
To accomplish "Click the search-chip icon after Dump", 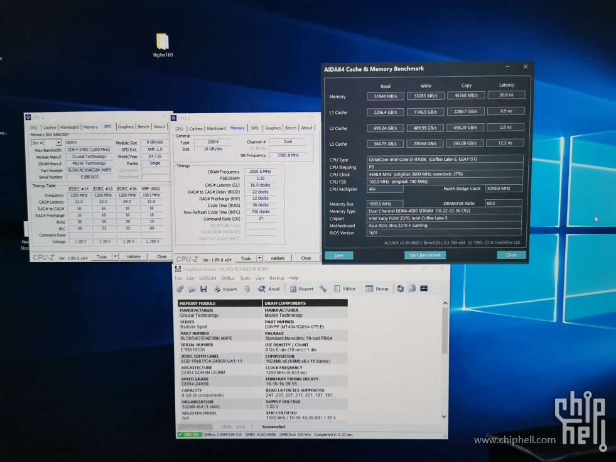I will coord(400,289).
